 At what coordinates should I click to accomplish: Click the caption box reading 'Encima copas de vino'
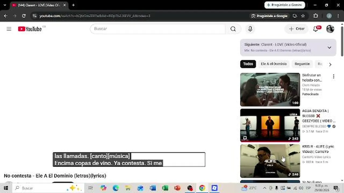pos(129,159)
